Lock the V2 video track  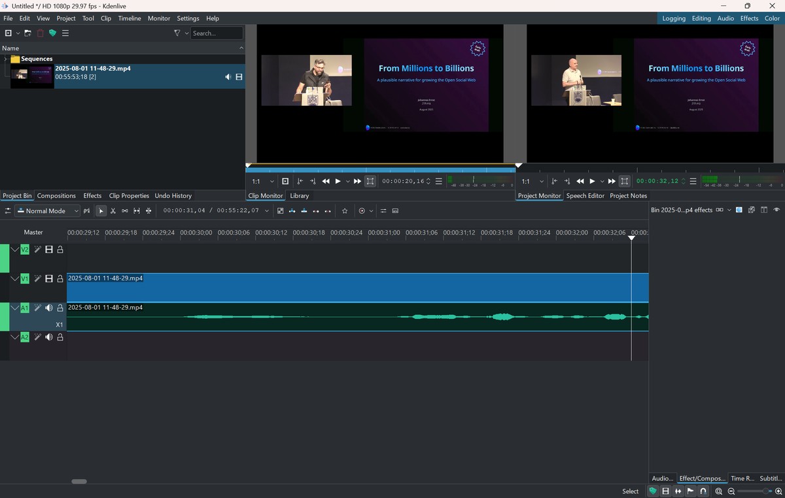click(60, 250)
